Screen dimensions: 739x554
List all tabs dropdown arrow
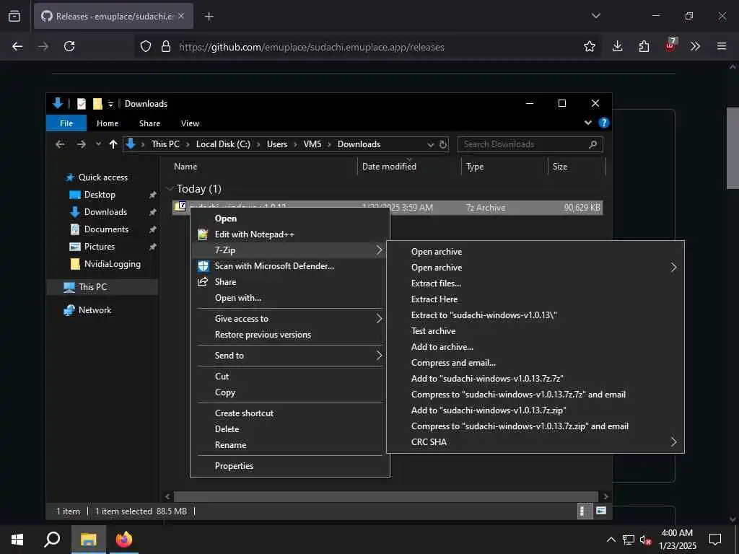point(595,16)
